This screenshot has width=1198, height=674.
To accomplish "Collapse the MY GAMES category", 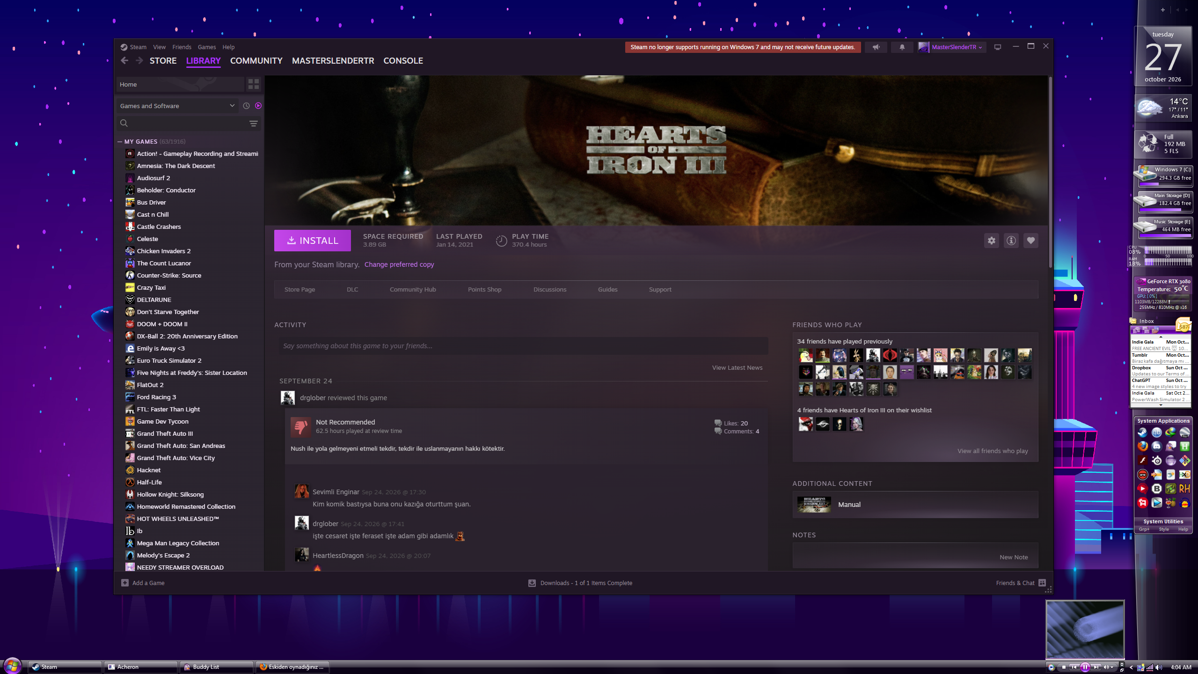I will [120, 141].
